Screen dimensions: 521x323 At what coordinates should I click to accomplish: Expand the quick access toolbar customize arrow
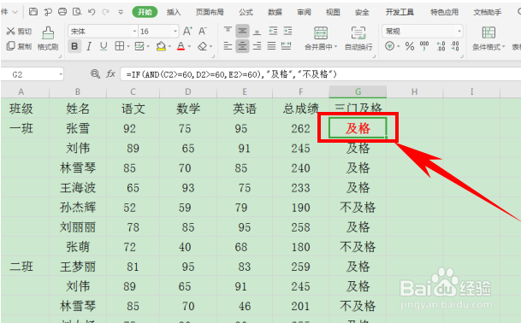pos(121,12)
